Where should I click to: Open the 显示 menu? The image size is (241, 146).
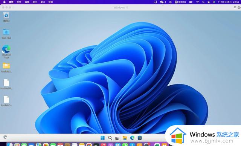pos(35,2)
